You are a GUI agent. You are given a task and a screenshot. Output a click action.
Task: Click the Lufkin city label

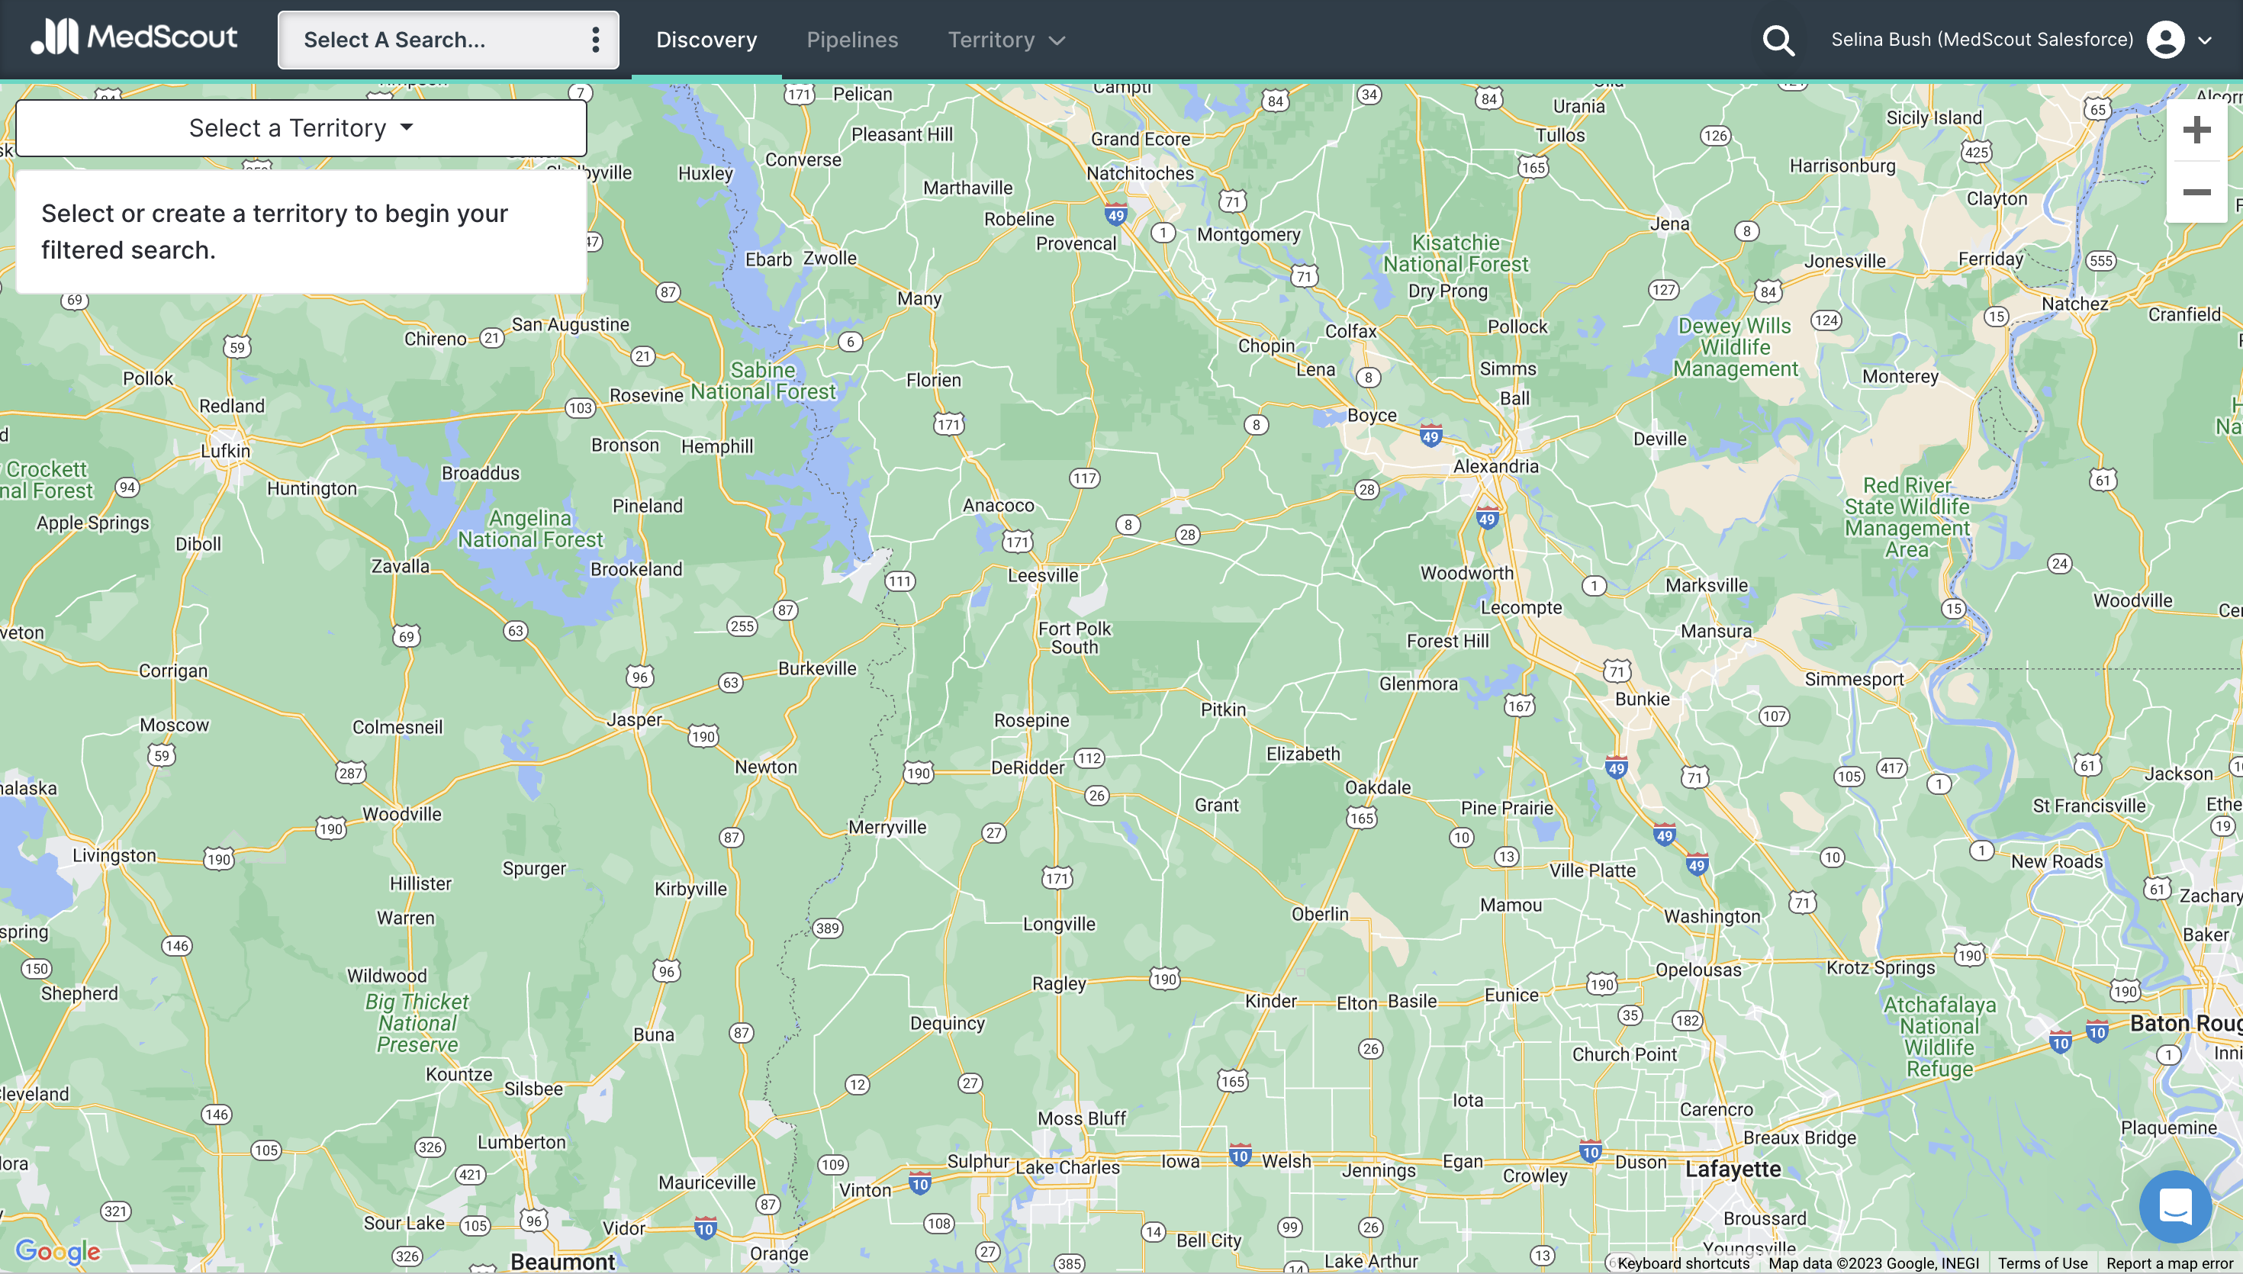click(225, 452)
